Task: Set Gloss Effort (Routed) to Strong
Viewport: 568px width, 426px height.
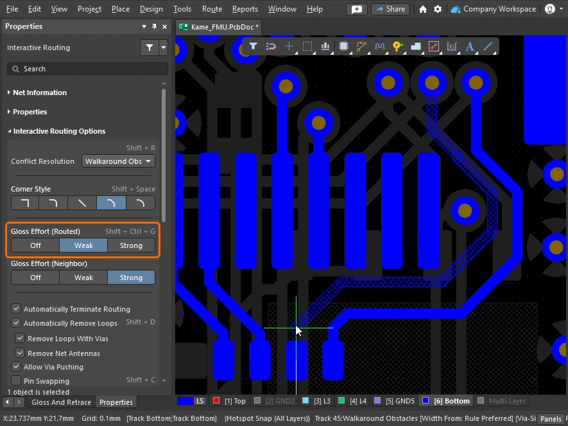Action: click(x=131, y=245)
